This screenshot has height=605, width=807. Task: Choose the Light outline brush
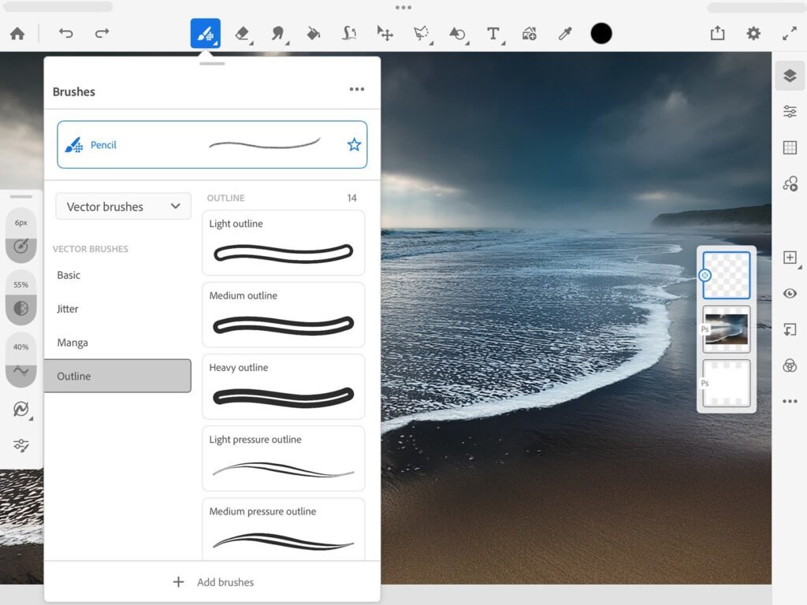(284, 243)
